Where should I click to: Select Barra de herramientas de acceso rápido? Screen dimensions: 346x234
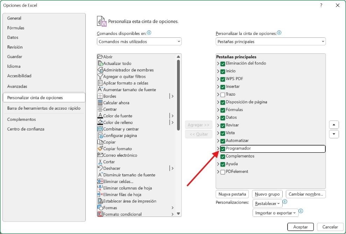point(44,108)
